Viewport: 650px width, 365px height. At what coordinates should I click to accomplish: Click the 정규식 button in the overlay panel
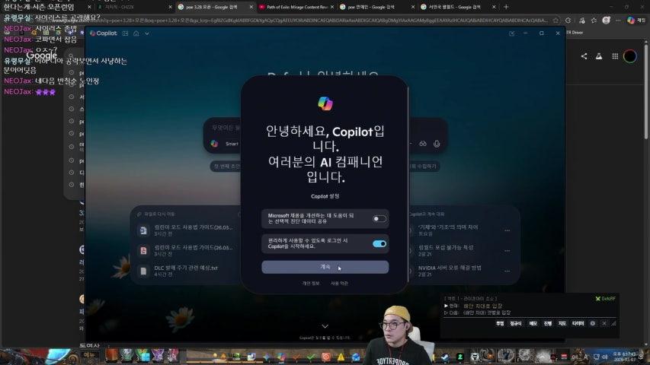pyautogui.click(x=516, y=324)
